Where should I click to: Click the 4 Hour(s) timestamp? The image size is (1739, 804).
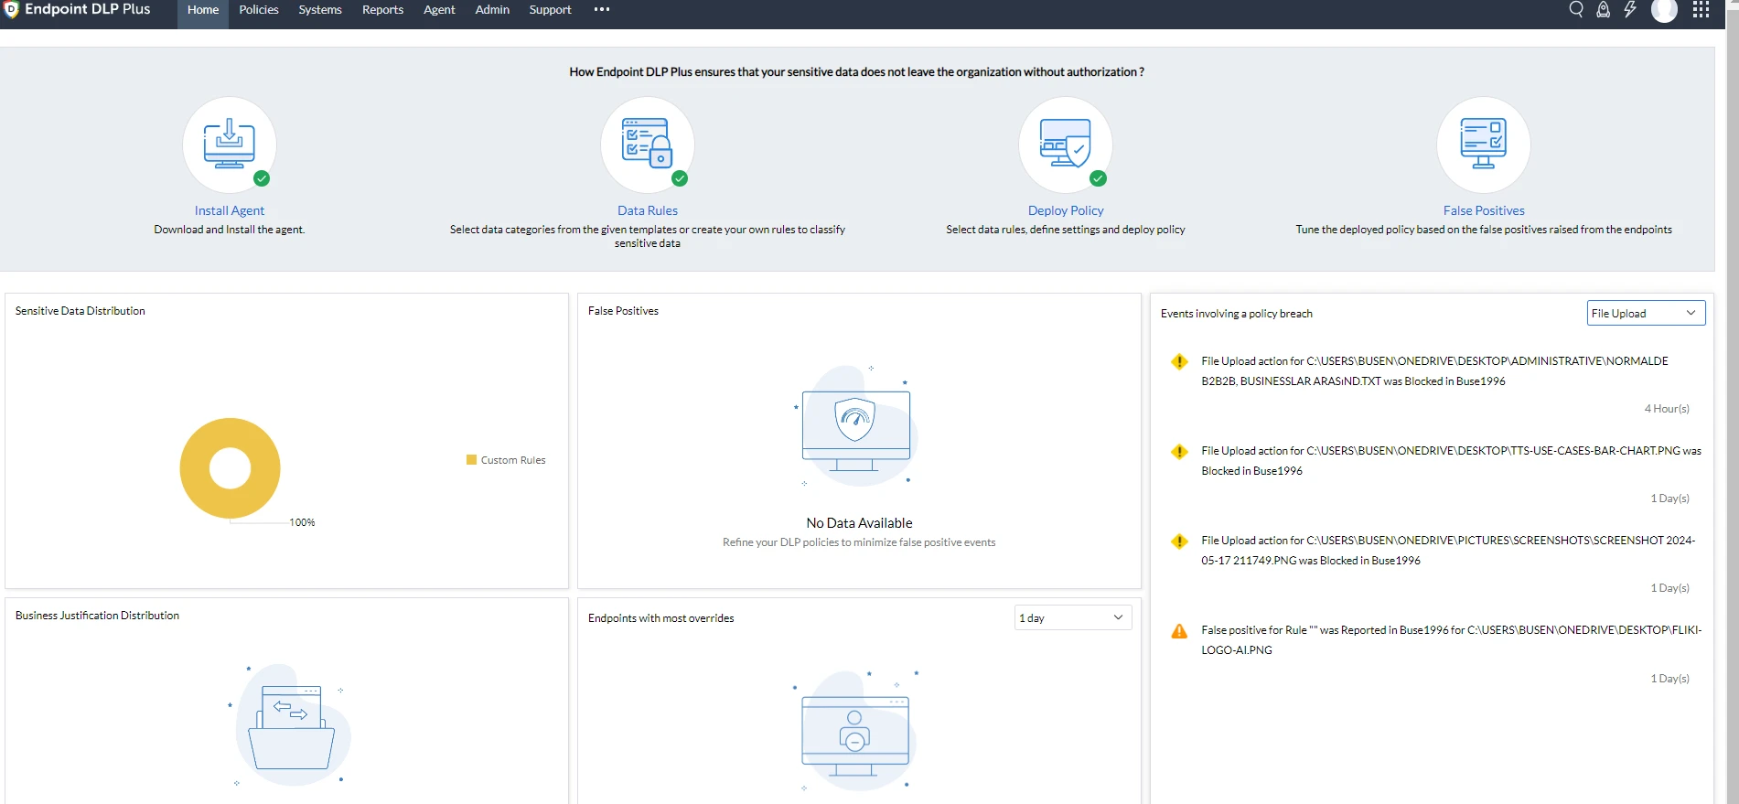tap(1667, 409)
